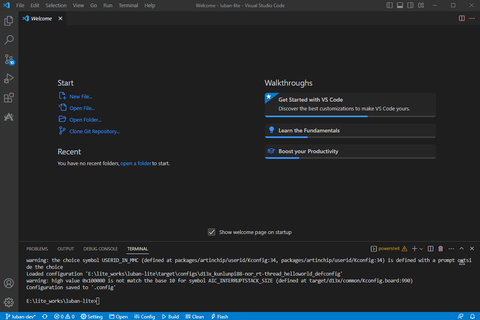
Task: Uncheck Show welcome page on startup
Action: tap(212, 232)
